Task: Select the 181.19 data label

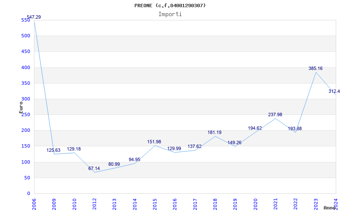Action: click(215, 132)
